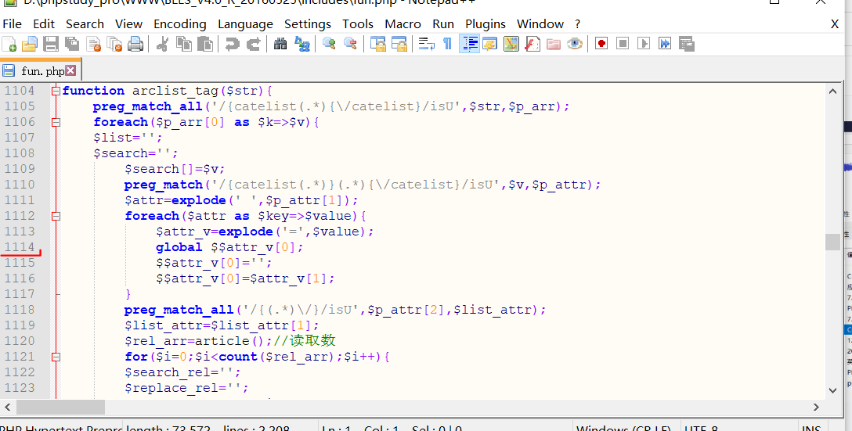Select the fun.php tab

tap(41, 70)
